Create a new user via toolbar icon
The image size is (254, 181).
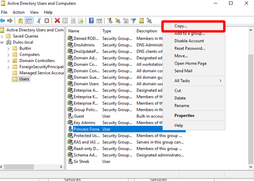110,21
